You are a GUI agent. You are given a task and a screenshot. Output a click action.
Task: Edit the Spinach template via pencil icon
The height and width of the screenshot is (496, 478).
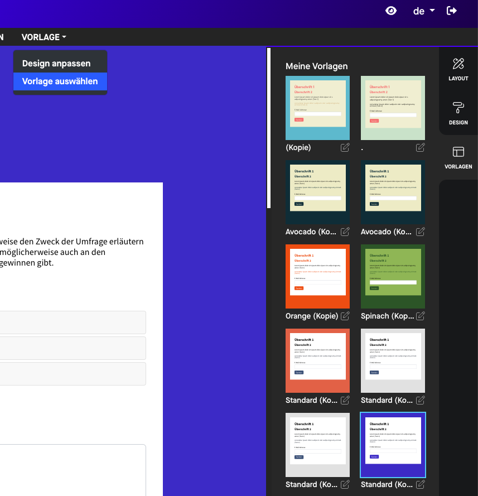421,316
